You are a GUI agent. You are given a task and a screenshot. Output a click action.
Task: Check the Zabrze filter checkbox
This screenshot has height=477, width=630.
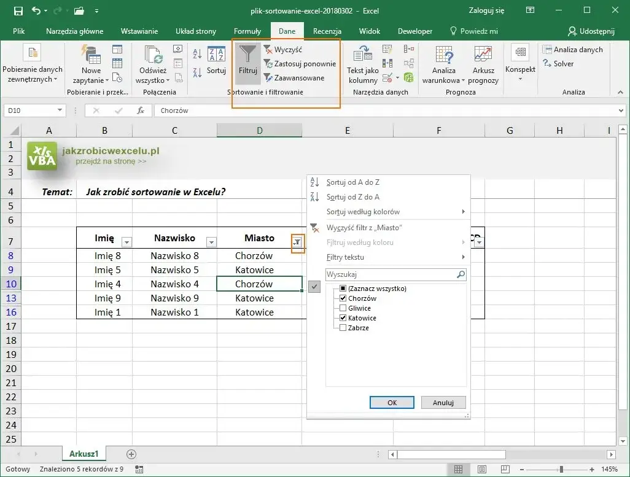tap(343, 328)
